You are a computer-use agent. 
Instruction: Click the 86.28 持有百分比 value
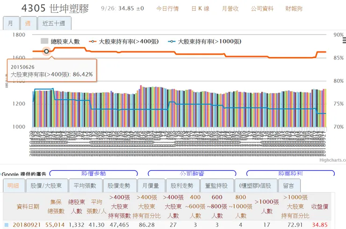(x=147, y=225)
